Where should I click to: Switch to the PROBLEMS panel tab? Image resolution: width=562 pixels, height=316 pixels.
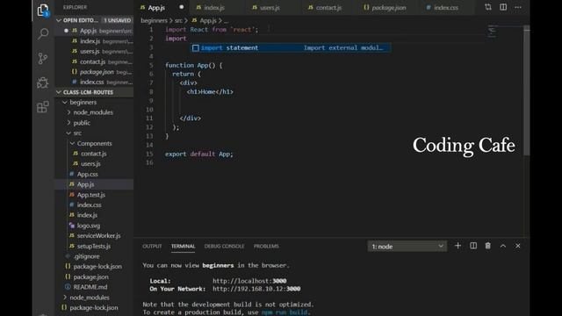point(266,246)
